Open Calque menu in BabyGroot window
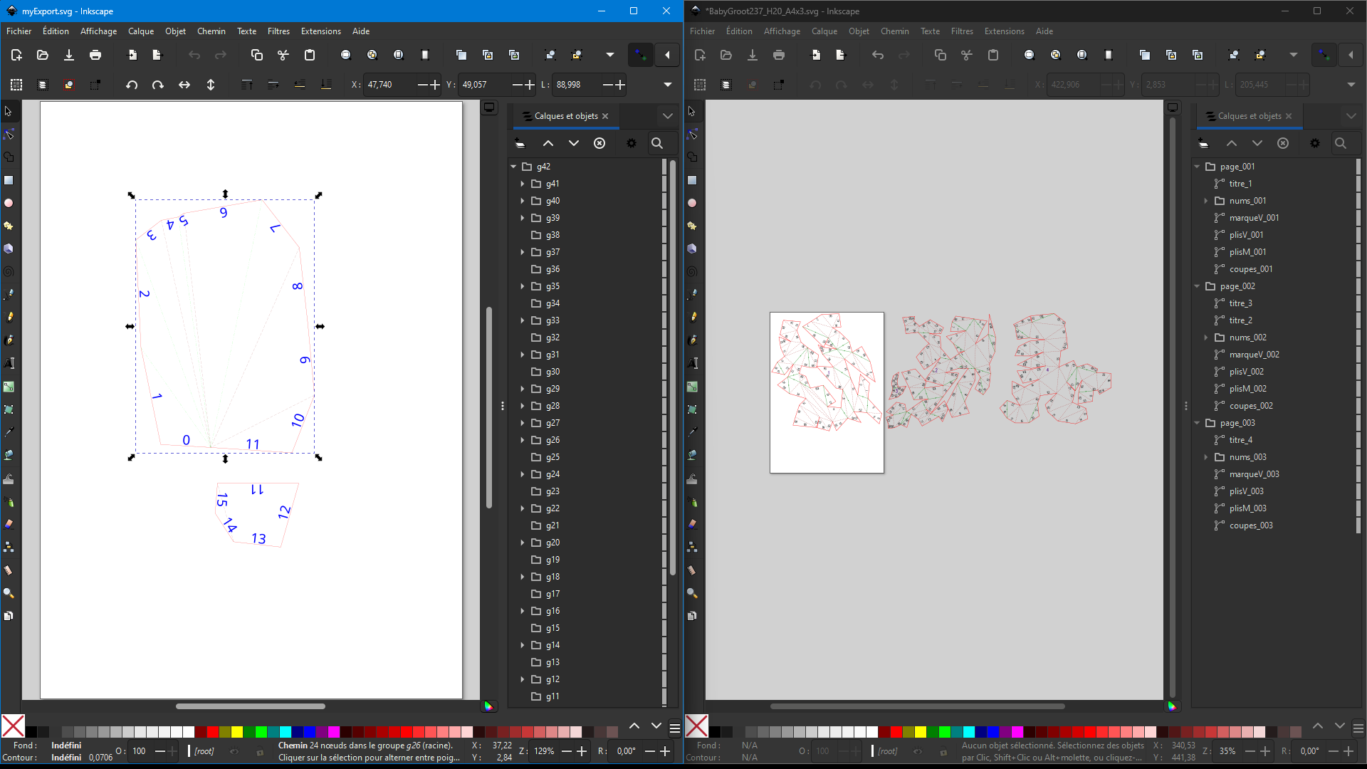This screenshot has width=1367, height=769. 824,31
